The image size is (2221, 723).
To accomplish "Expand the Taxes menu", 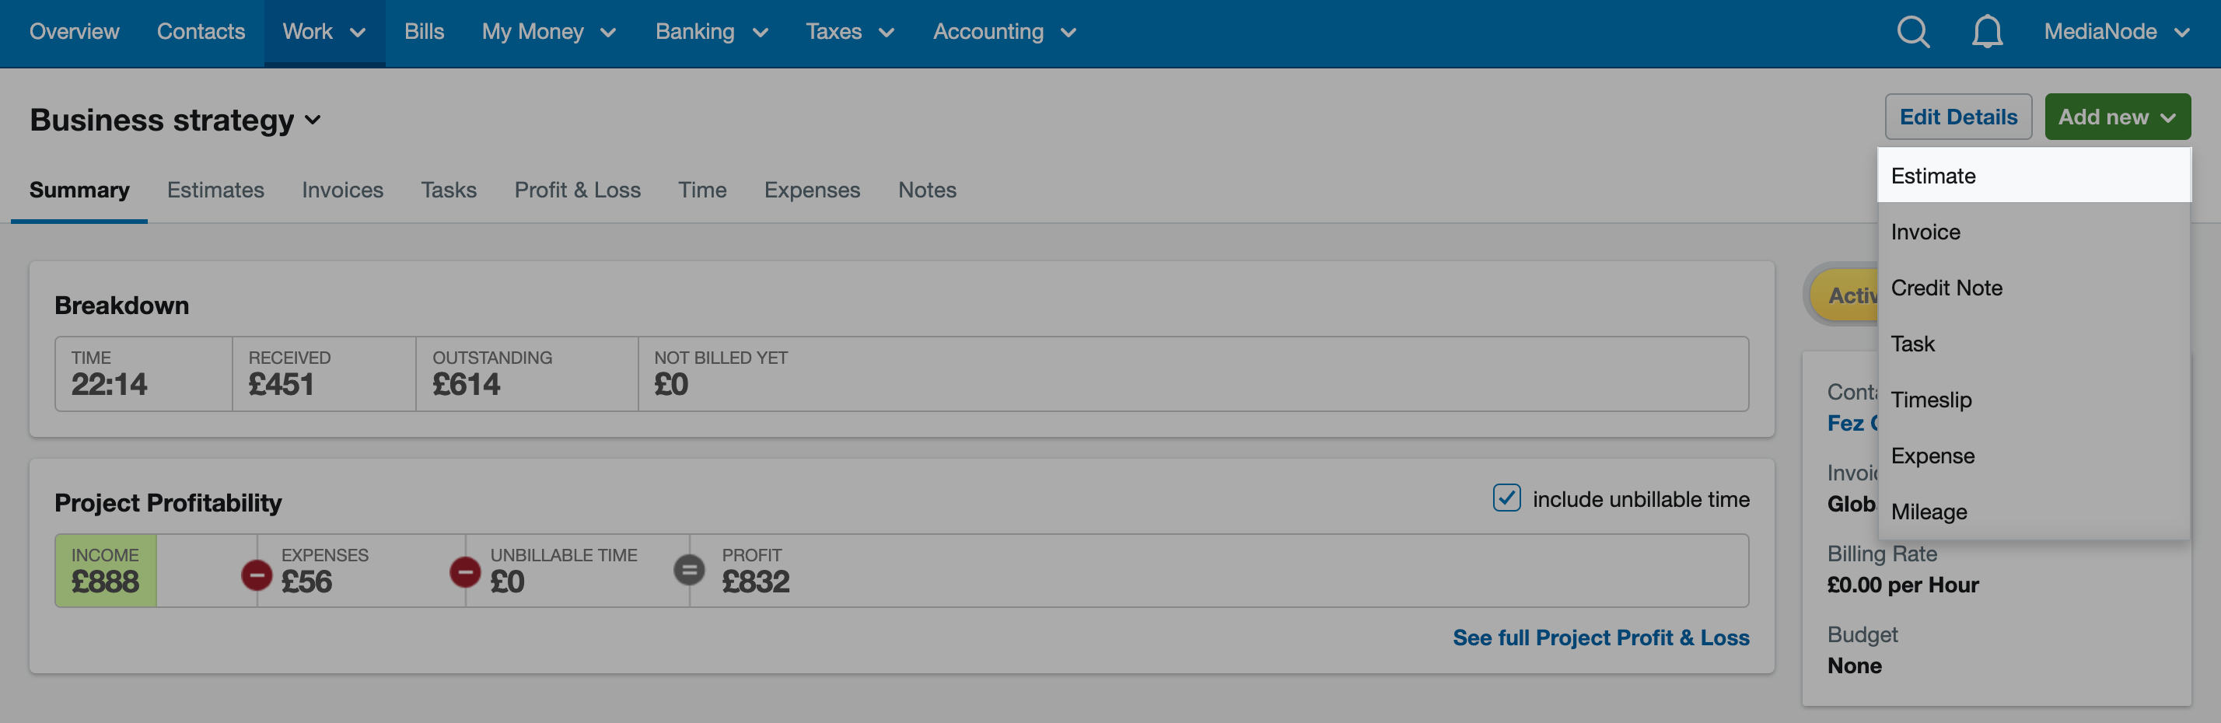I will 849,32.
